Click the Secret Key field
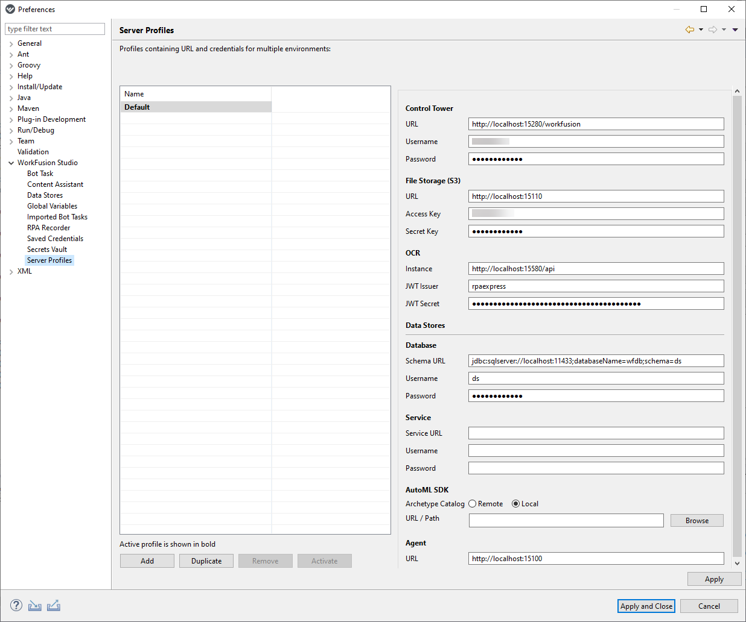Viewport: 746px width, 622px height. pos(596,231)
